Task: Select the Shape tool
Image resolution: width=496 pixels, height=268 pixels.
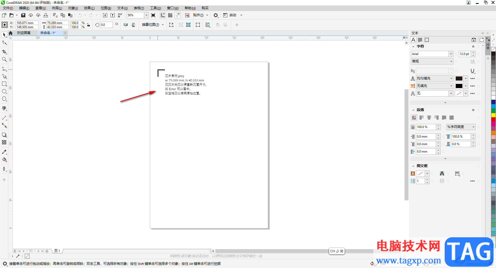Action: (4, 43)
